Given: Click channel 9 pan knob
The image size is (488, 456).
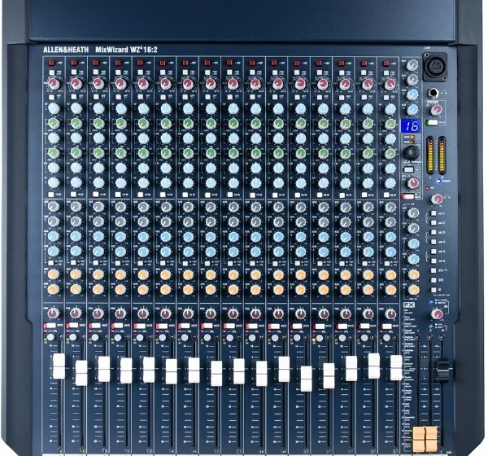Looking at the screenshot, I should [x=233, y=313].
